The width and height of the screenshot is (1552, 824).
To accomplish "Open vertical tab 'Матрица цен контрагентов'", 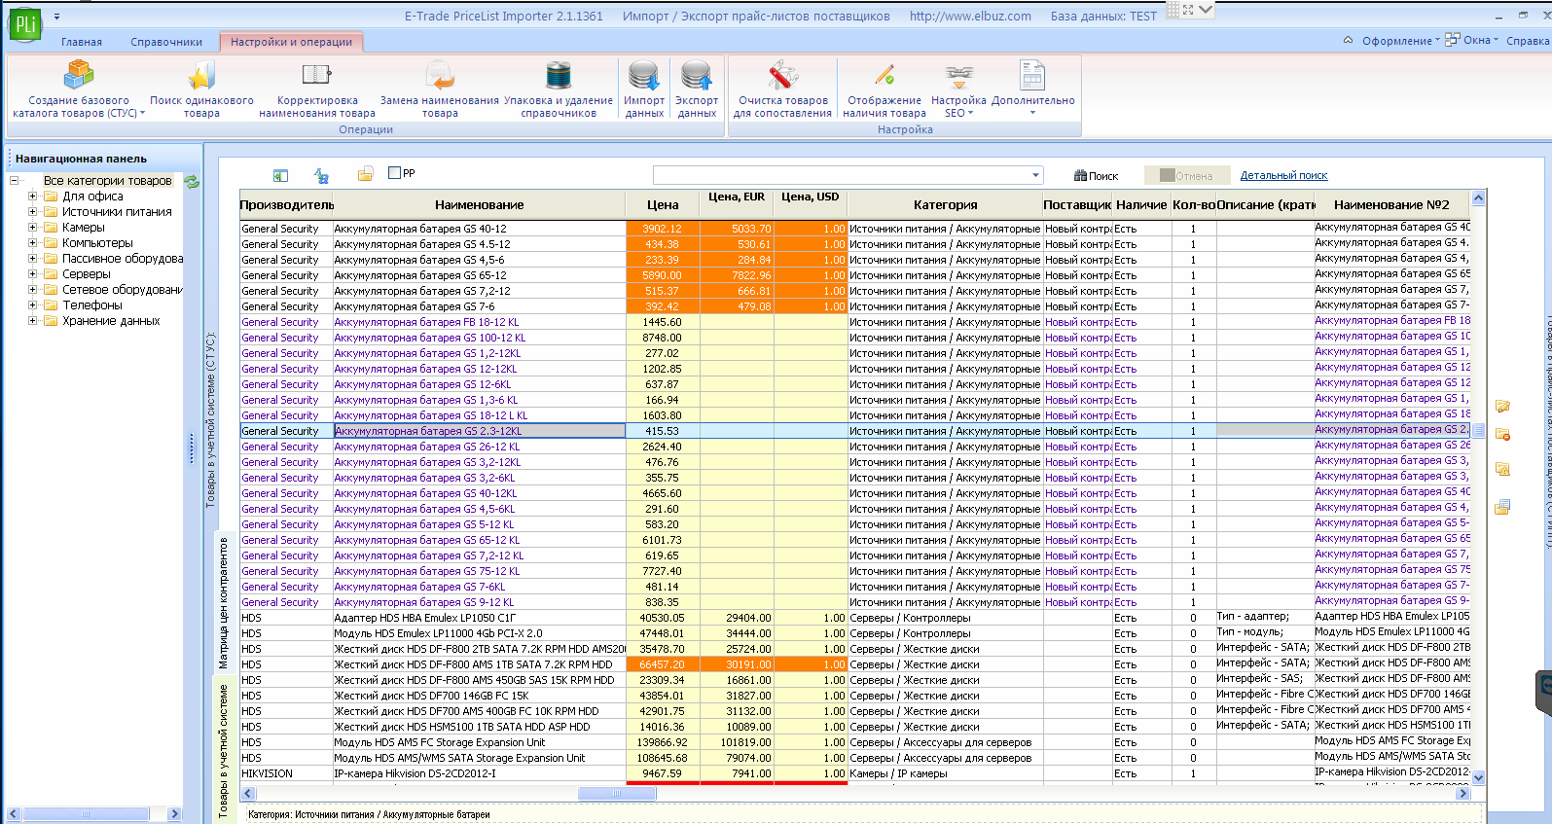I will point(223,603).
